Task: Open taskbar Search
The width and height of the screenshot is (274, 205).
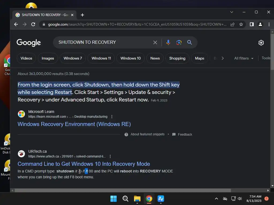Action: tap(125, 199)
